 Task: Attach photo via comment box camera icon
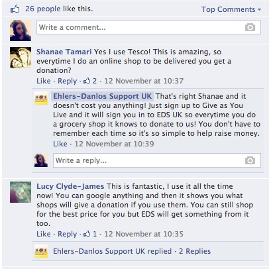250,27
